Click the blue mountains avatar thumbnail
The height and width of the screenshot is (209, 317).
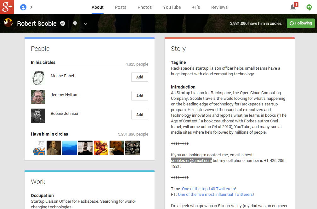pos(70,148)
